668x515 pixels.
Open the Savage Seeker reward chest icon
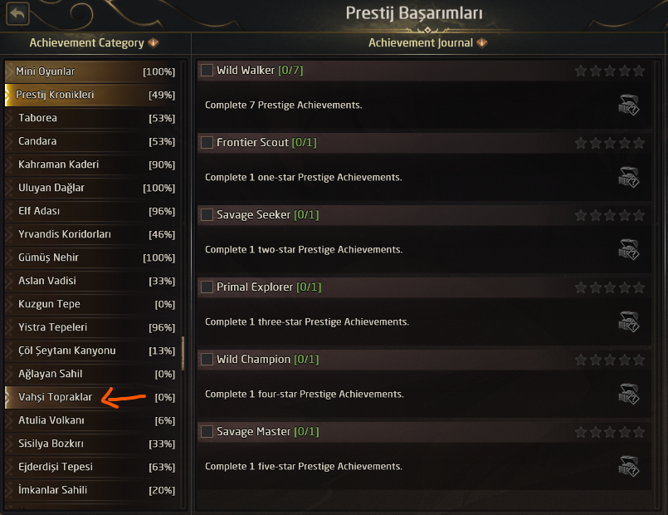click(x=628, y=250)
